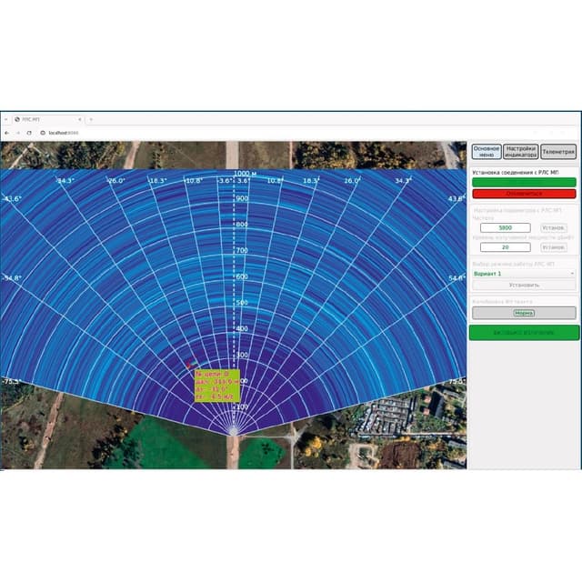Expand the Вариант 1 mode dropdown
The height and width of the screenshot is (582, 582).
[x=524, y=274]
